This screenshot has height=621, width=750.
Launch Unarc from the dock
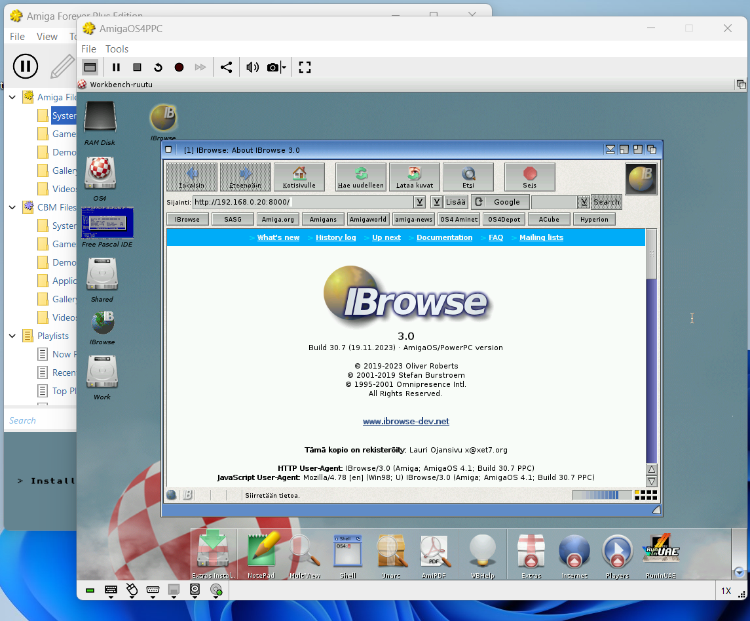coord(391,555)
